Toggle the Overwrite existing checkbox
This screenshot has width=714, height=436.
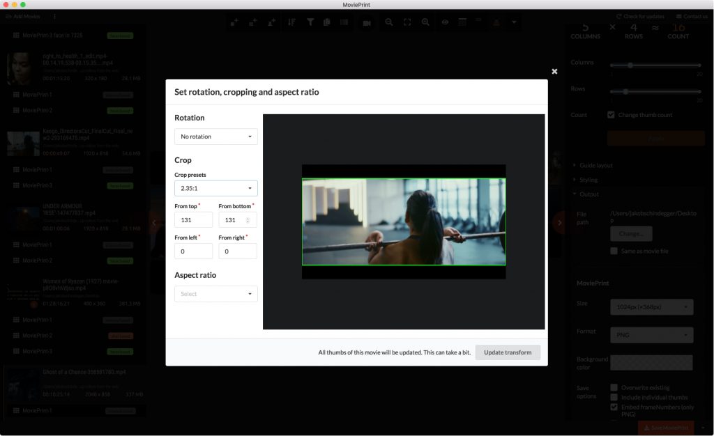614,387
